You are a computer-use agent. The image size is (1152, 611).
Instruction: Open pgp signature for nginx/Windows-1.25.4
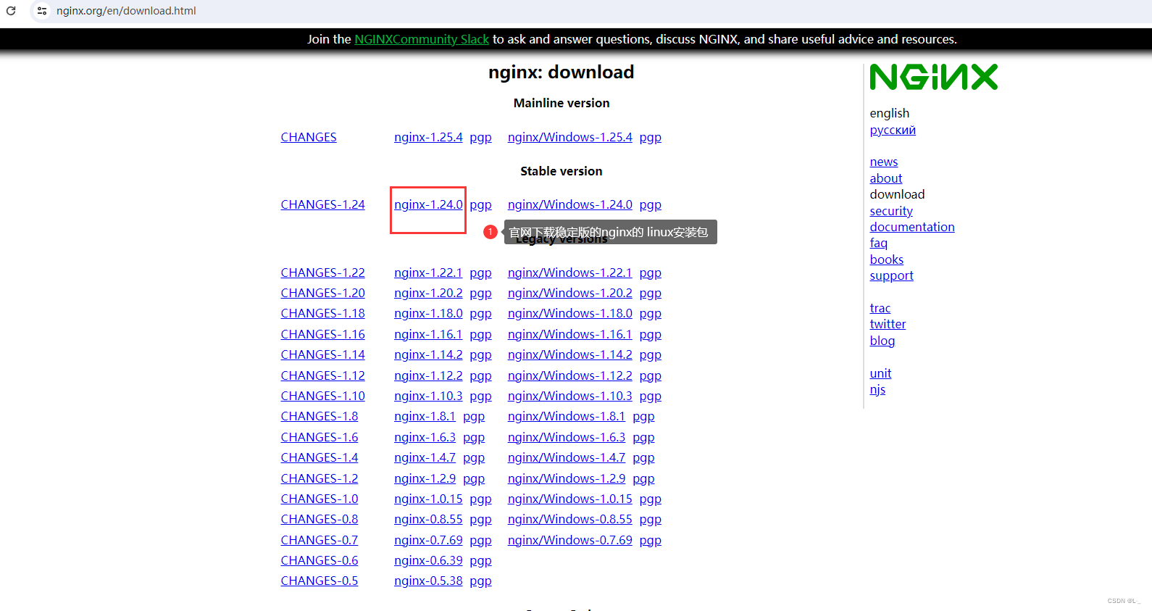coord(651,137)
